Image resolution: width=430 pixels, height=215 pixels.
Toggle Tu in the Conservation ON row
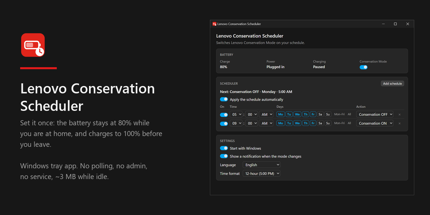pyautogui.click(x=289, y=123)
